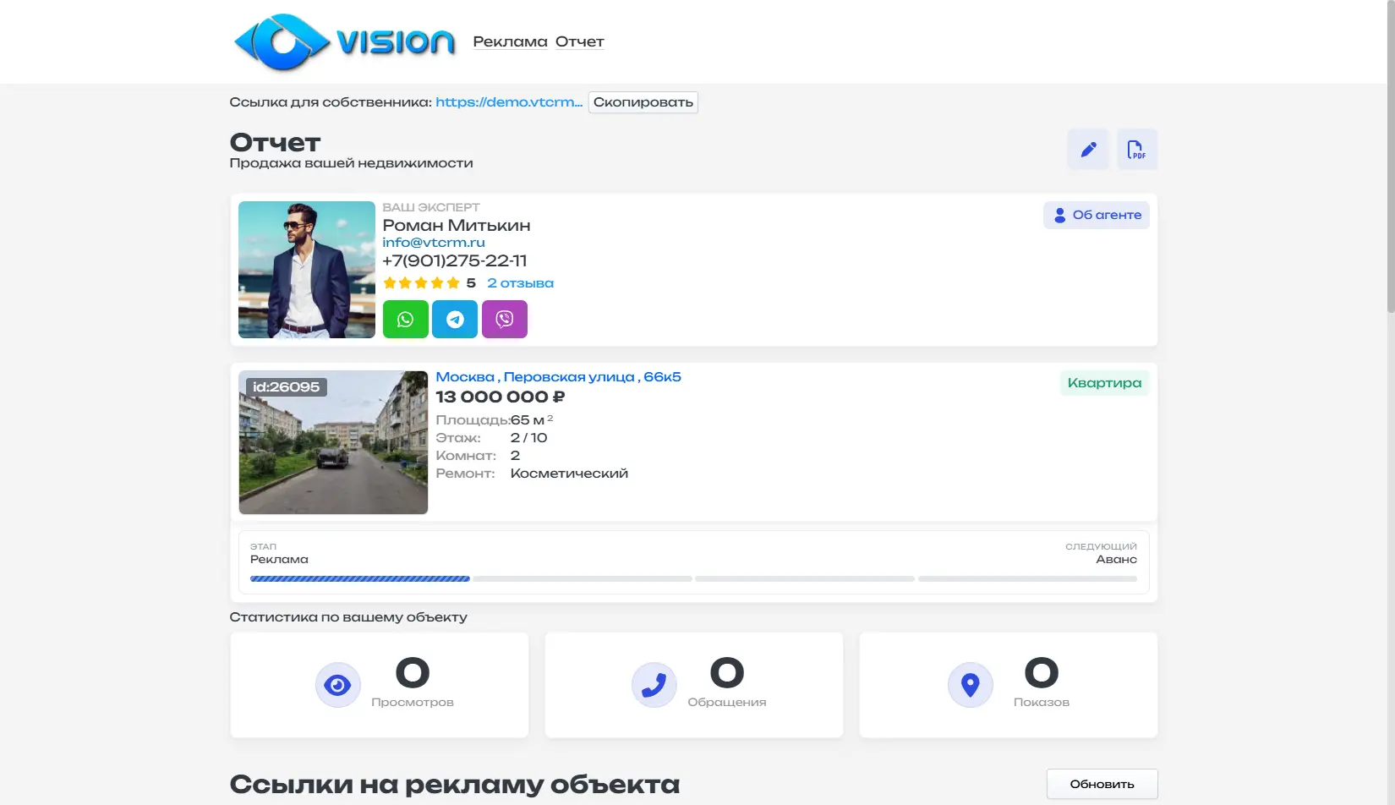Click the phone icon for Обращения
1395x805 pixels.
(x=654, y=685)
